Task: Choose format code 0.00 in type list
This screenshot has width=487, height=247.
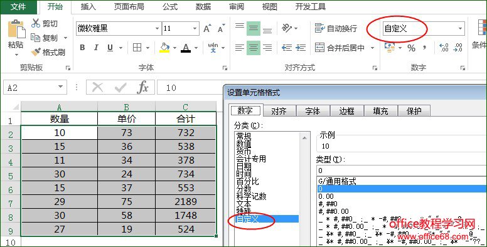Action: (326, 196)
